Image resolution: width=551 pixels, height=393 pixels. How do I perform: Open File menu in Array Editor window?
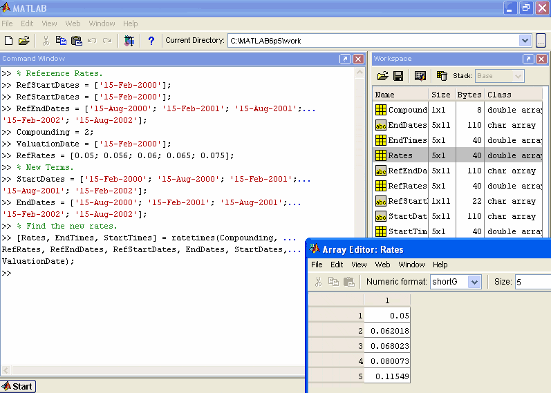tap(317, 265)
